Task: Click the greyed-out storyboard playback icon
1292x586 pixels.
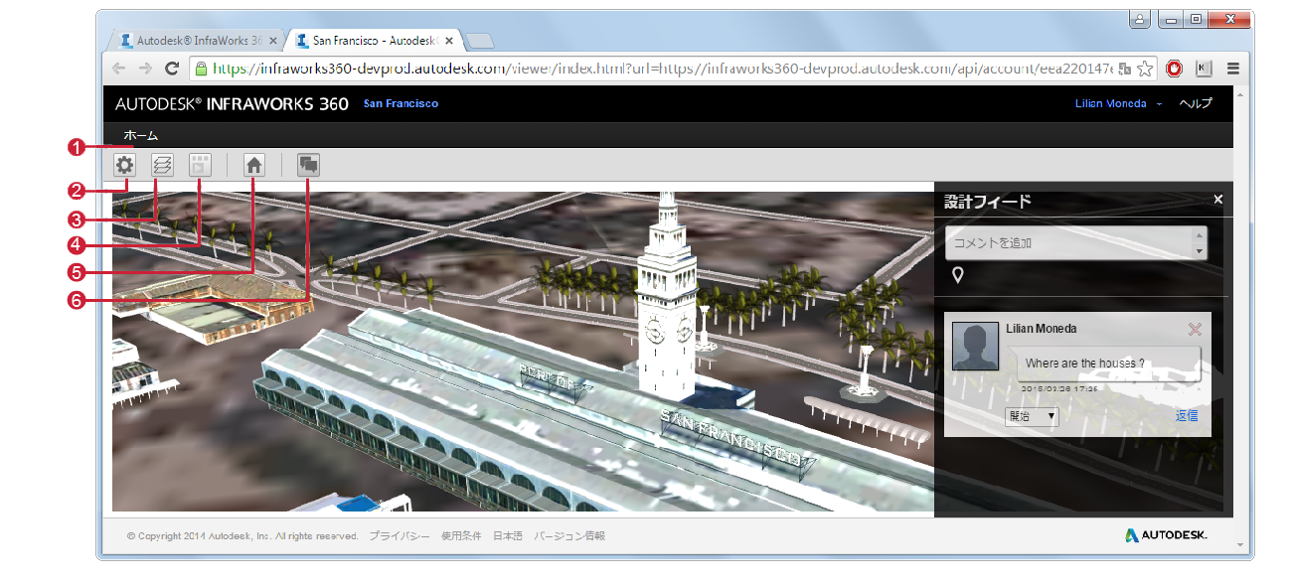Action: (201, 165)
